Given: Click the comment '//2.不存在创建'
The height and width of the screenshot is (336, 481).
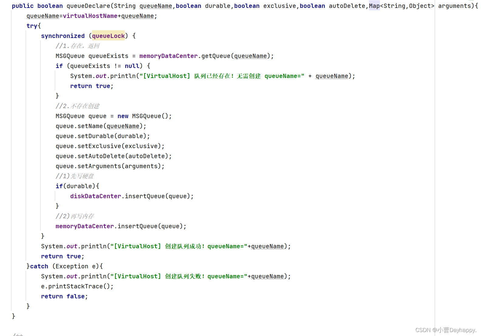Looking at the screenshot, I should 77,106.
